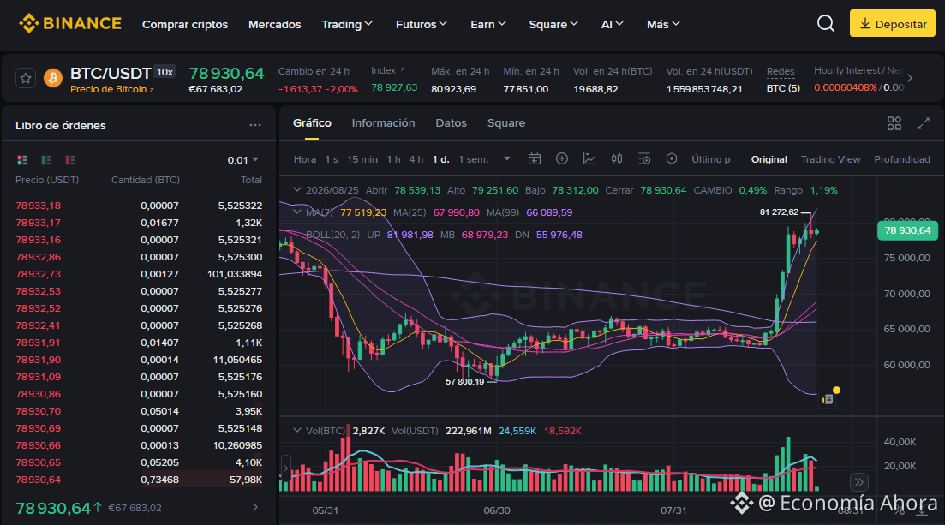Open the calendar date jump icon
The height and width of the screenshot is (525, 945).
(534, 159)
